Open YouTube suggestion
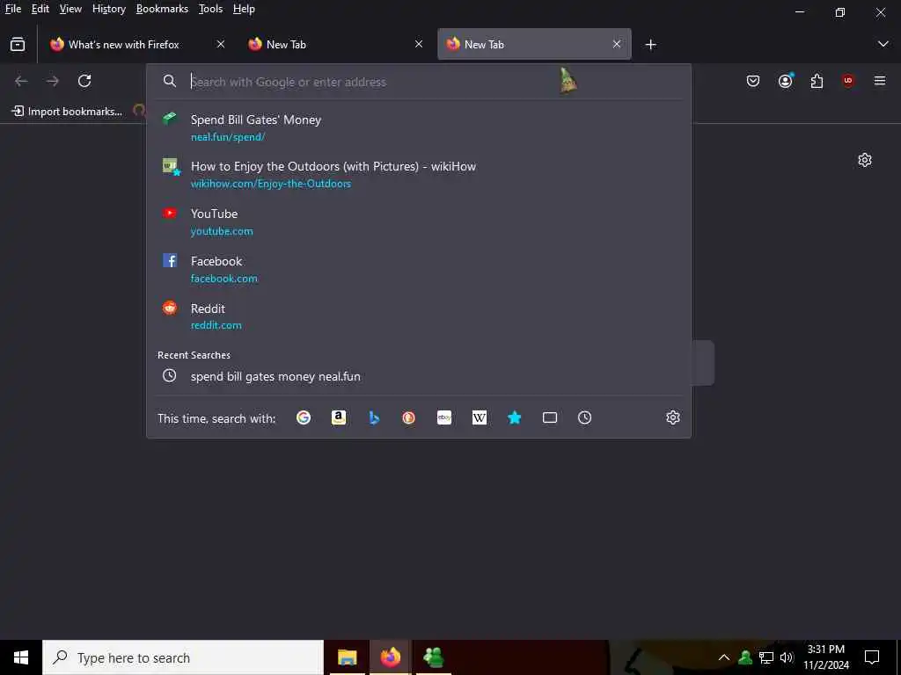Viewport: 901px width, 675px height. pyautogui.click(x=418, y=221)
